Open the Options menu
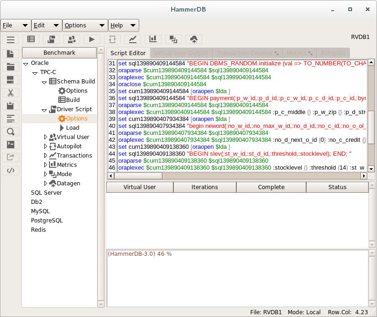 pyautogui.click(x=85, y=25)
